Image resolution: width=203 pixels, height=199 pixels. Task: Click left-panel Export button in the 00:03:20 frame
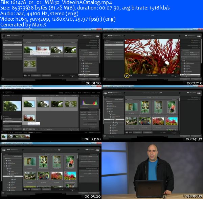17,129
